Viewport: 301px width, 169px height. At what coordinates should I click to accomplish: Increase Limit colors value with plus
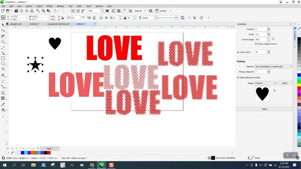pos(269,52)
